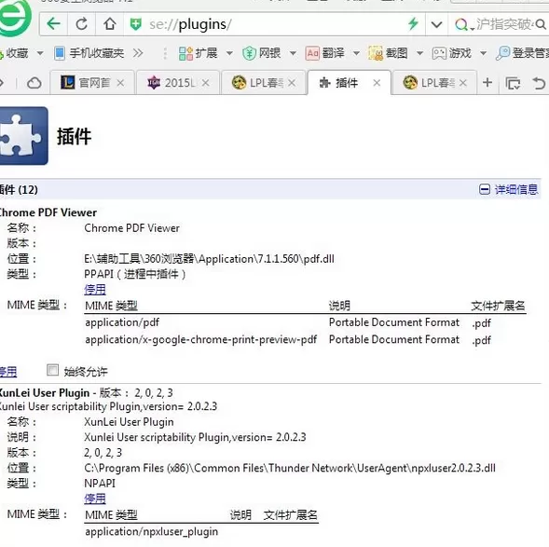Select the application/pdf MIME type text
This screenshot has height=547, width=549.
pyautogui.click(x=122, y=322)
